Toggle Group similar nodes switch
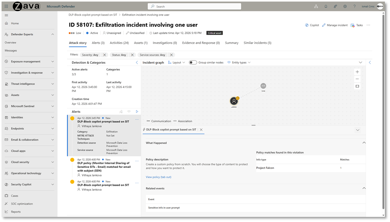 pos(193,62)
